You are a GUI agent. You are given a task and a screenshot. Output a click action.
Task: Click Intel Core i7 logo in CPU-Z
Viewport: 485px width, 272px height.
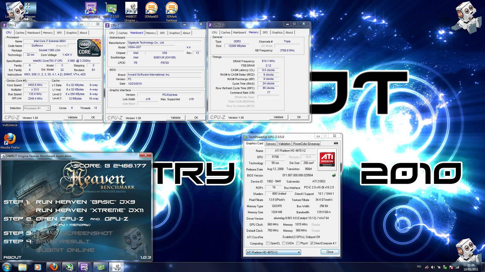pos(89,48)
